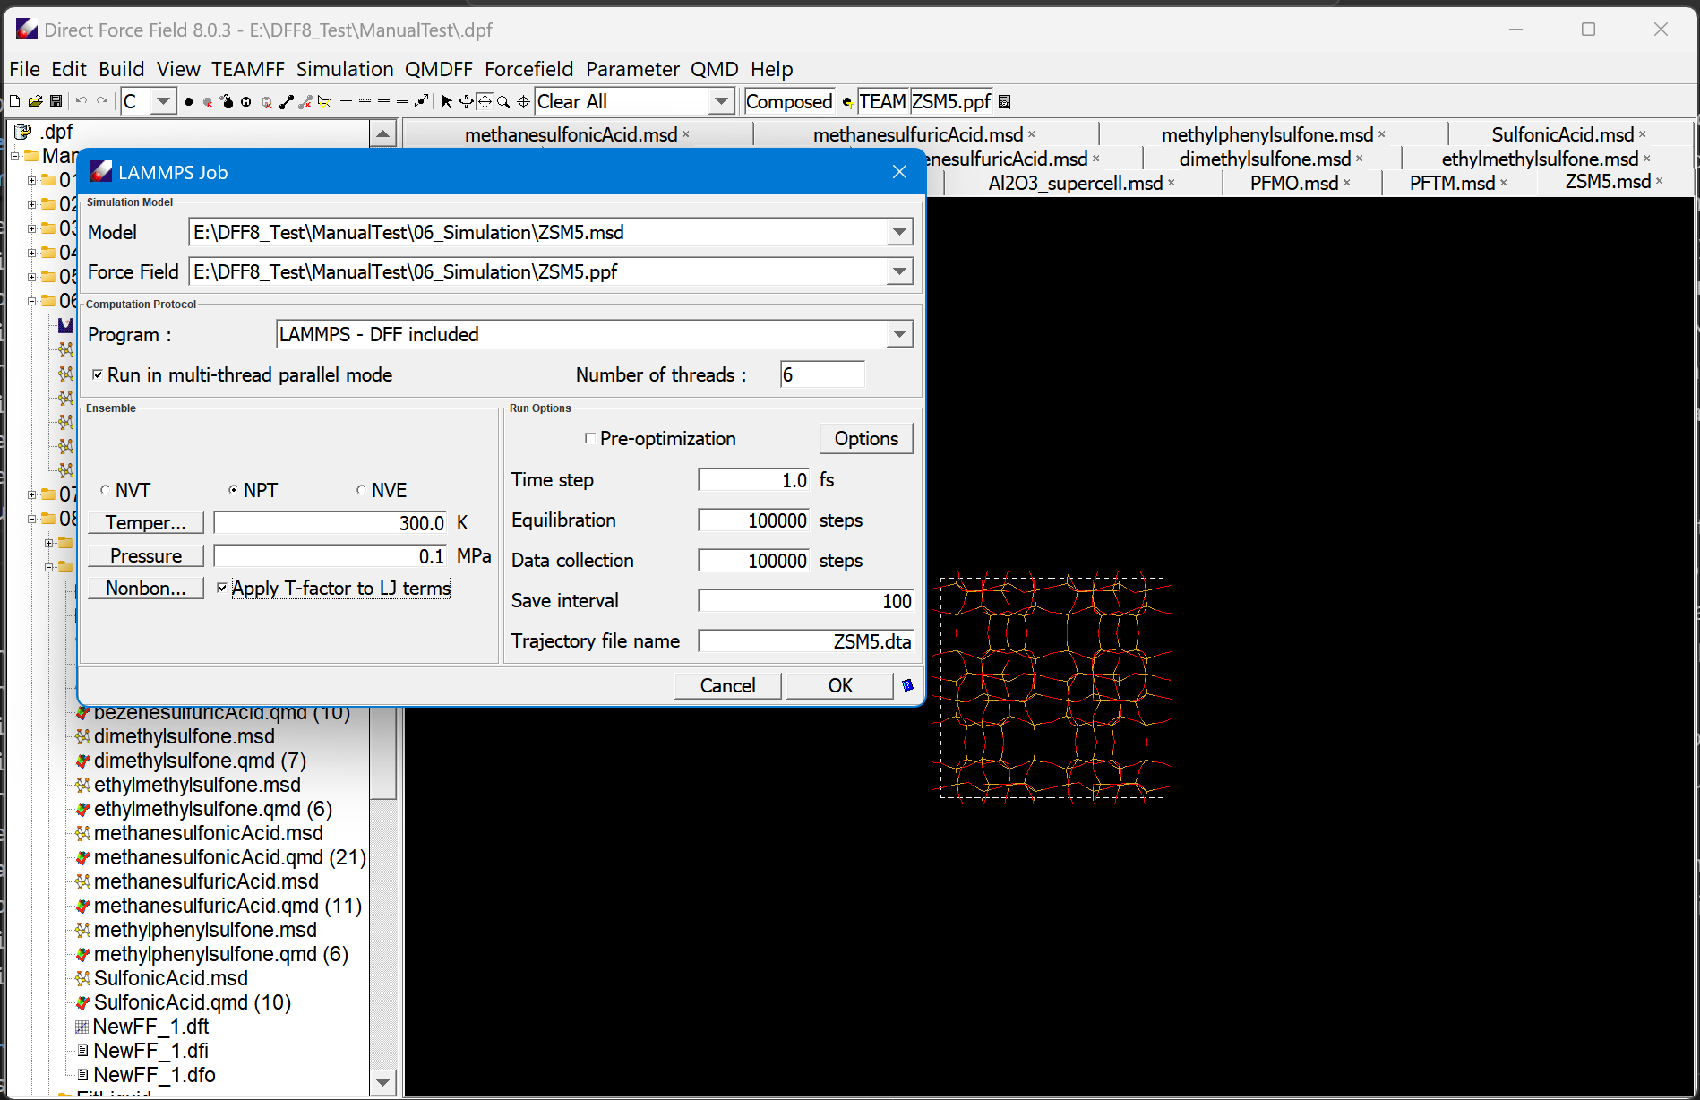
Task: Open the Model file dropdown
Action: [898, 231]
